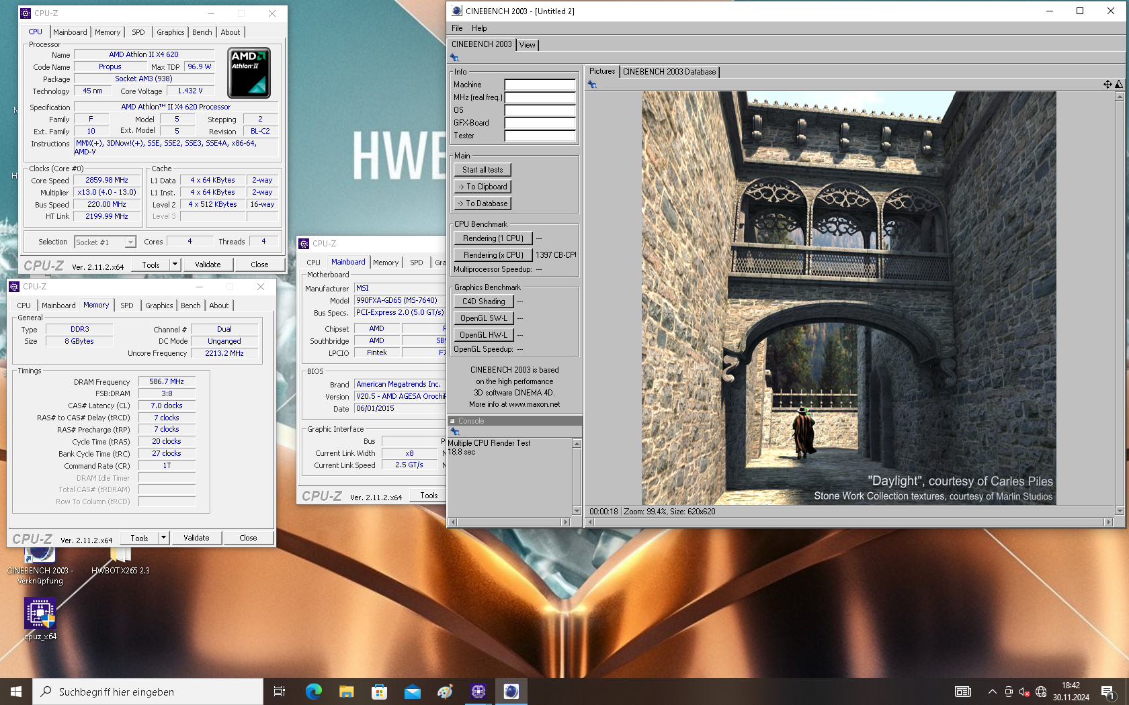
Task: Click Machine input field
Action: tap(540, 85)
